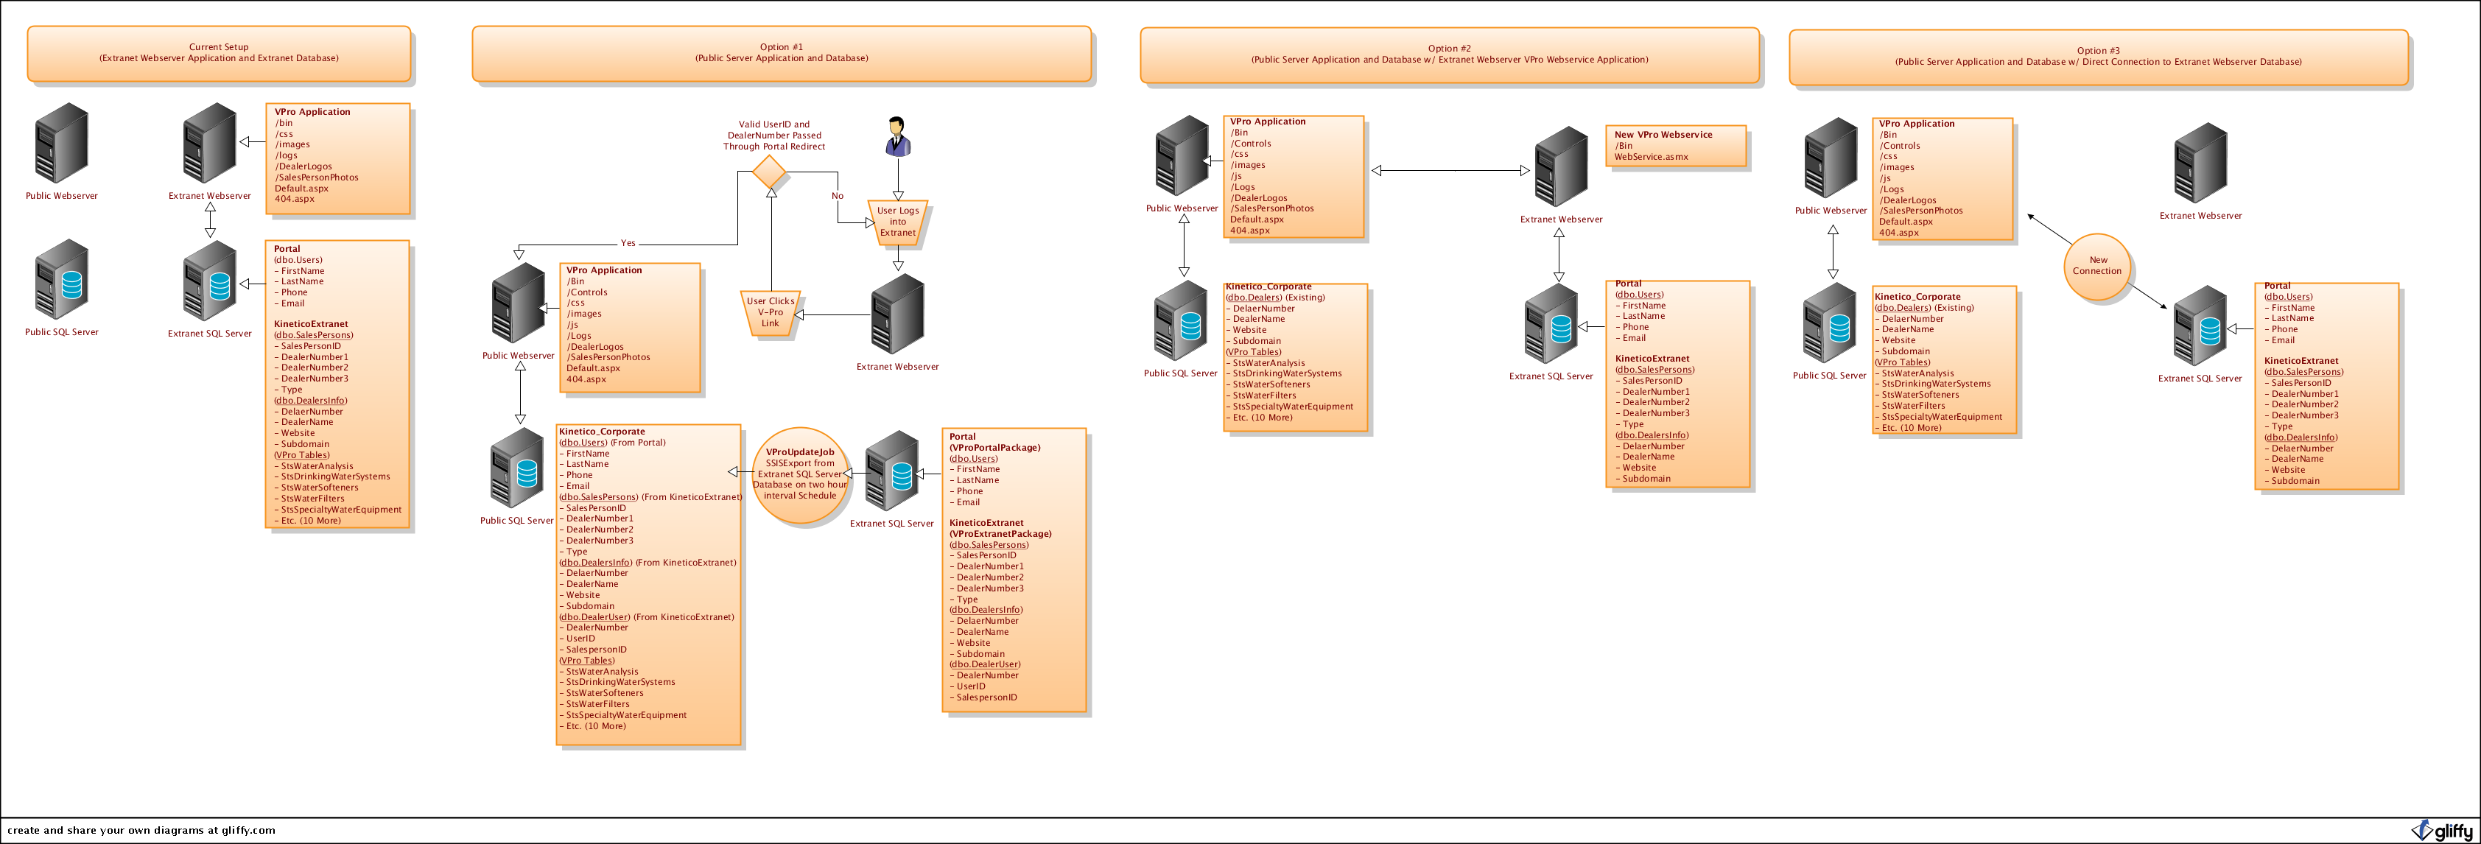Click the gliffy.com footer text

click(141, 829)
